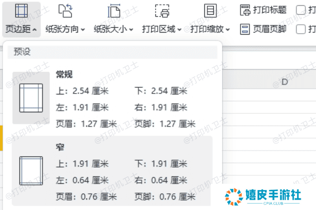
Task: Open 打印标题 print titles
Action: 263,10
